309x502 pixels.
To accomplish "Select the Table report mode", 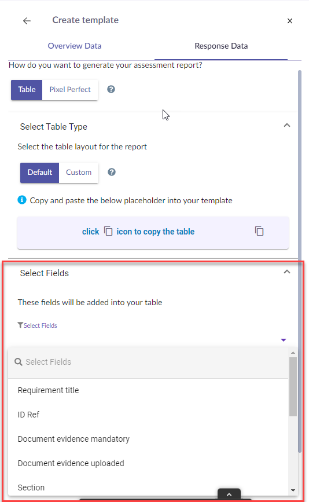I will (27, 90).
